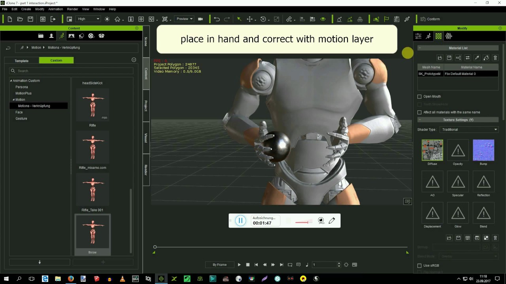The width and height of the screenshot is (506, 284).
Task: Open the folder tab in the Content panel
Action: click(x=41, y=36)
